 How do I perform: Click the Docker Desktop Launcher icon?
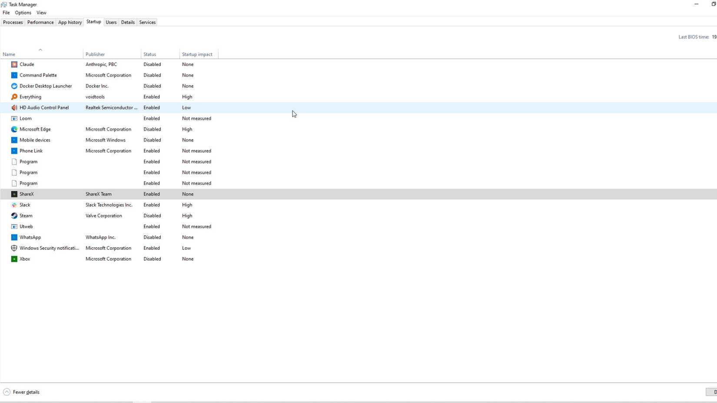coord(14,86)
